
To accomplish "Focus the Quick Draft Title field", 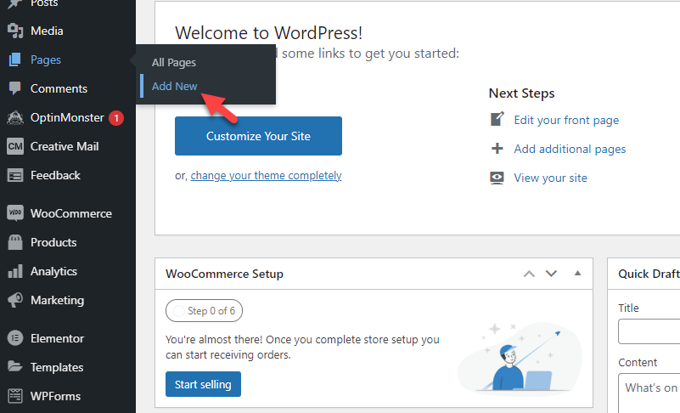I will click(649, 331).
